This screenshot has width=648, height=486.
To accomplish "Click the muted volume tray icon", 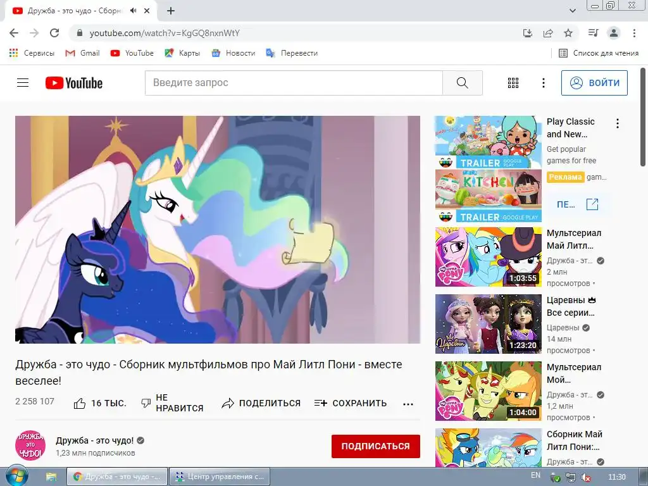I will (585, 477).
